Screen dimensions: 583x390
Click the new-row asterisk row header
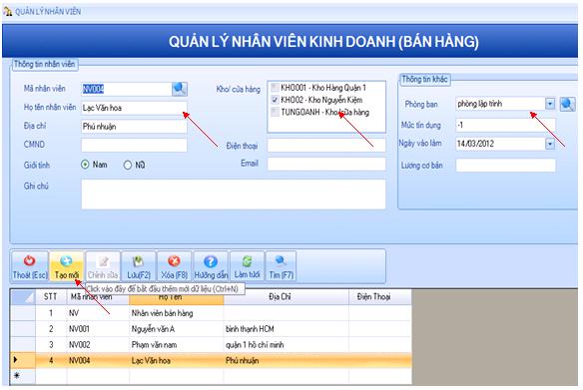23,376
